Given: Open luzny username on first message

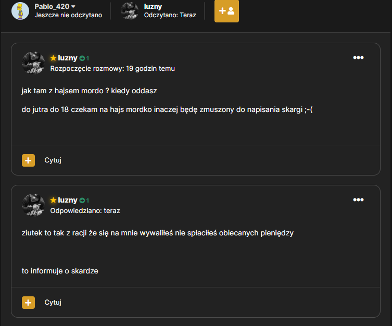Looking at the screenshot, I should point(68,58).
